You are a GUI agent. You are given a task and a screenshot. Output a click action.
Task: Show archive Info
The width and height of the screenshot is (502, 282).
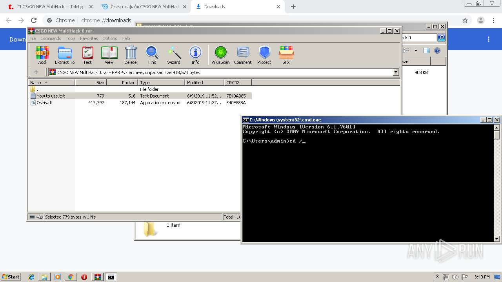click(x=195, y=55)
